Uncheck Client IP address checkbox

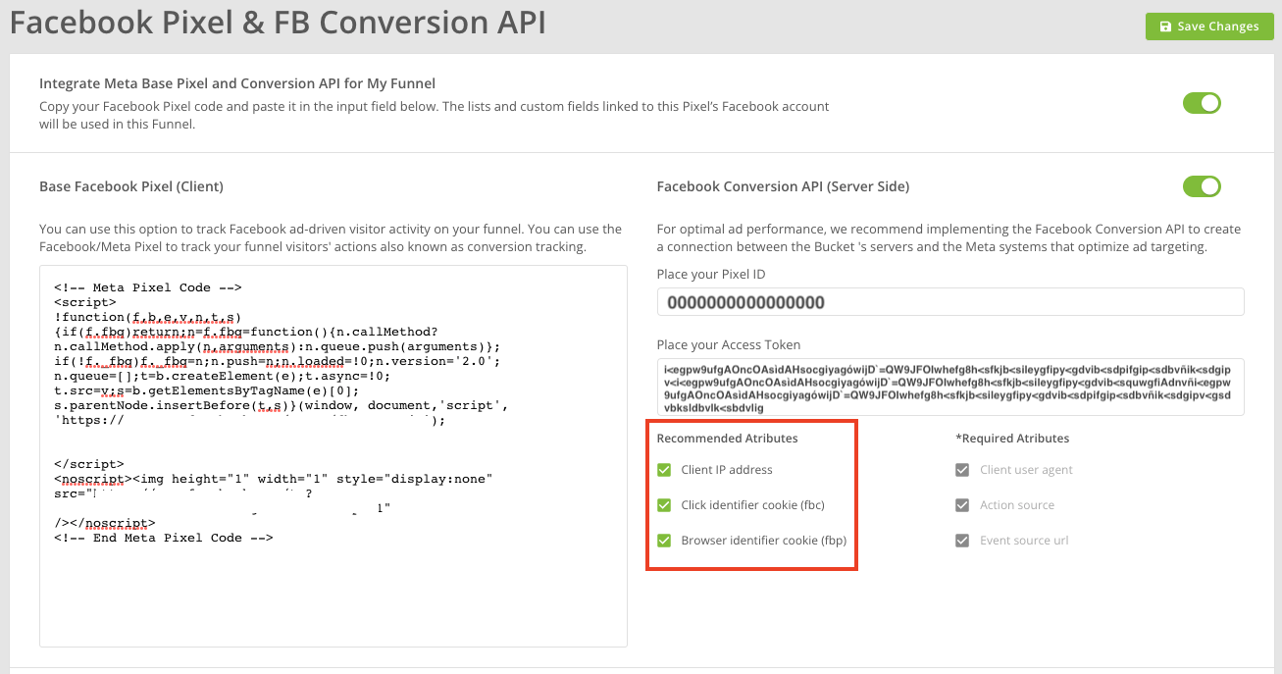664,470
